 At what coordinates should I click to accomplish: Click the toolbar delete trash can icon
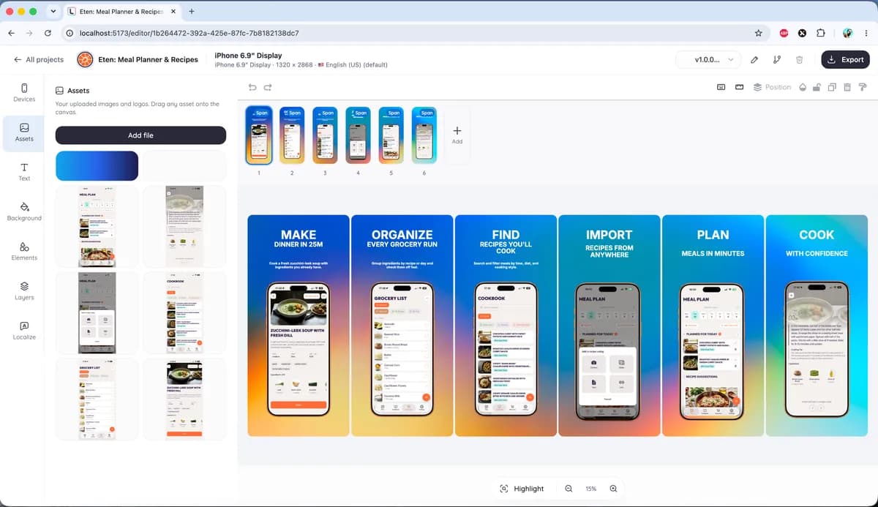click(847, 87)
